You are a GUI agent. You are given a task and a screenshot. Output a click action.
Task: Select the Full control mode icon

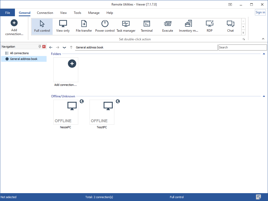pyautogui.click(x=42, y=26)
